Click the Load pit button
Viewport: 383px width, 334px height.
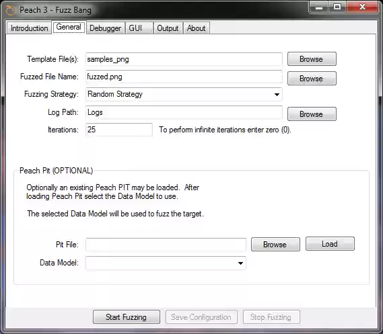pyautogui.click(x=330, y=243)
